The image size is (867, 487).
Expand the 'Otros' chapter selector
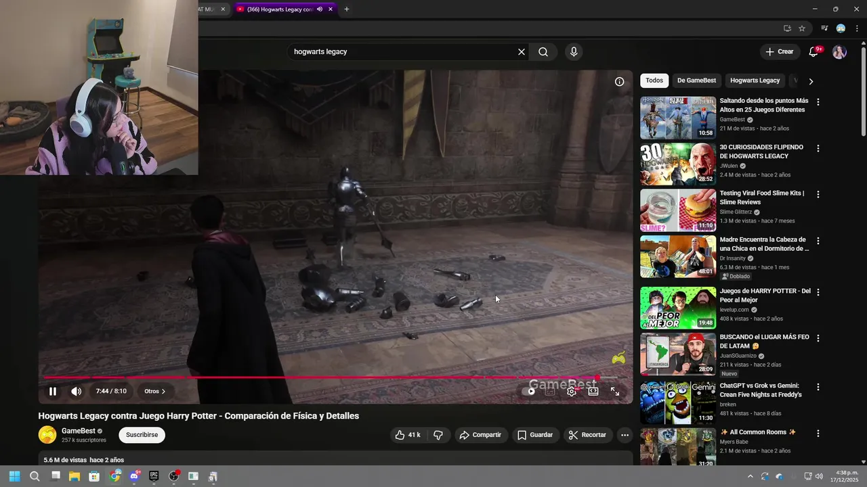[x=154, y=391]
